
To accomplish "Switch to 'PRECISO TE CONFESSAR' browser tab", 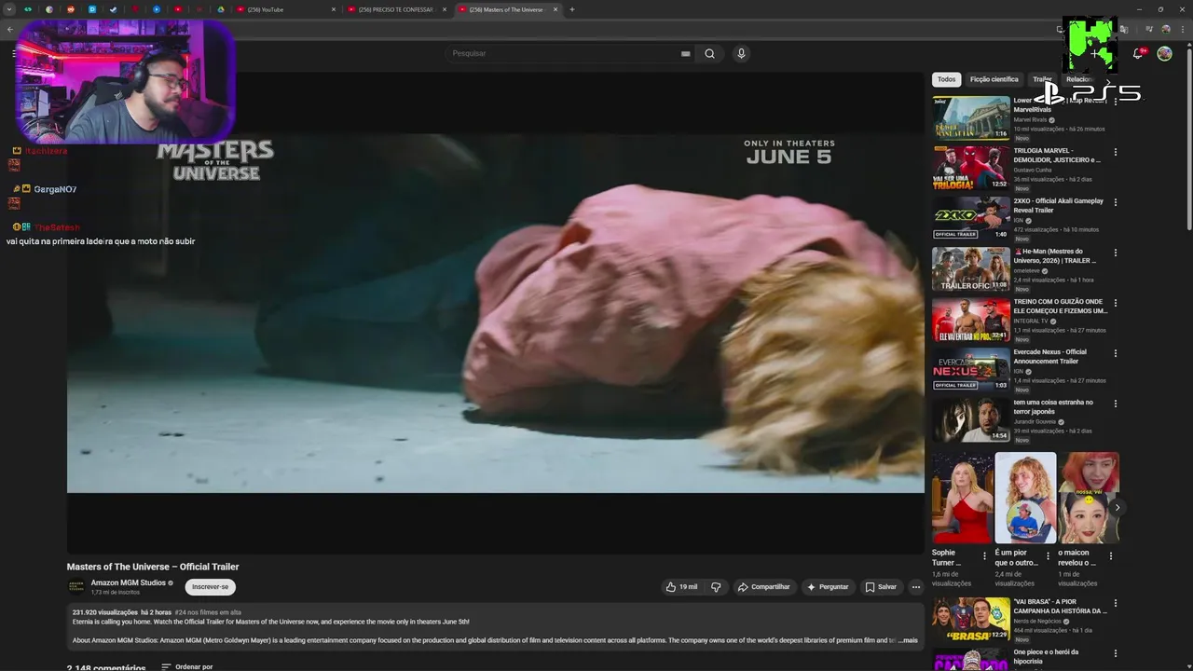I will click(395, 9).
